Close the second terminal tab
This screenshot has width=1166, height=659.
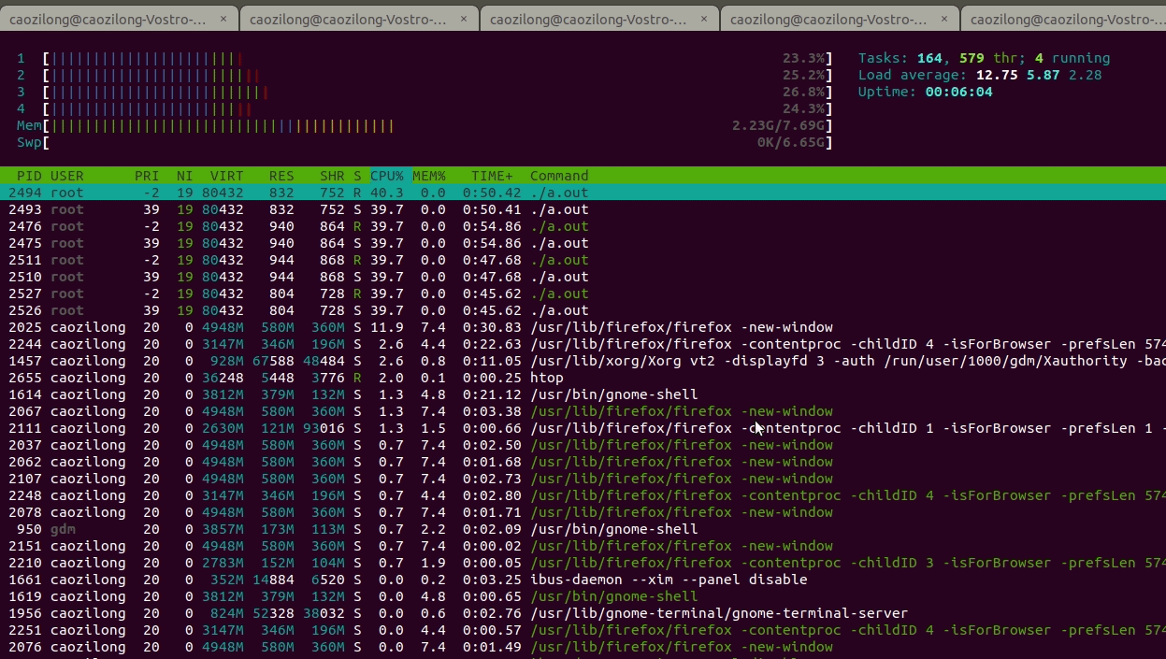[x=464, y=19]
